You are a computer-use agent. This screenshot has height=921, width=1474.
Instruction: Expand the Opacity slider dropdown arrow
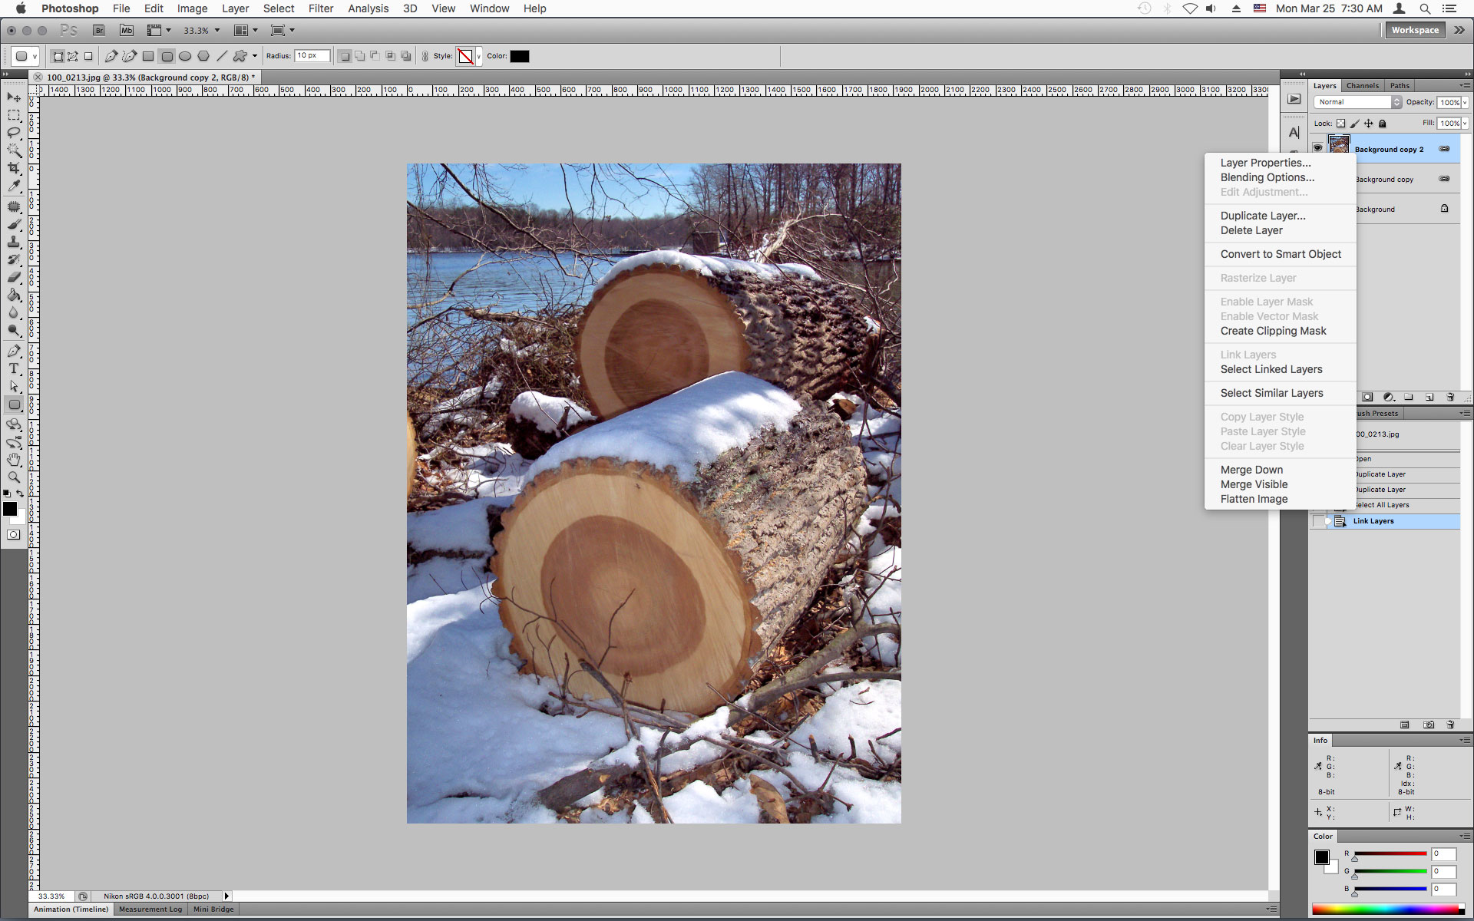(1466, 102)
